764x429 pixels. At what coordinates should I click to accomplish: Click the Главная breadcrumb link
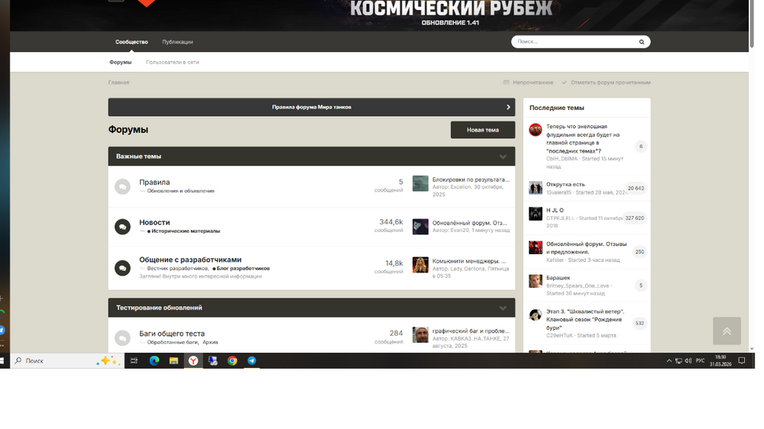(118, 82)
